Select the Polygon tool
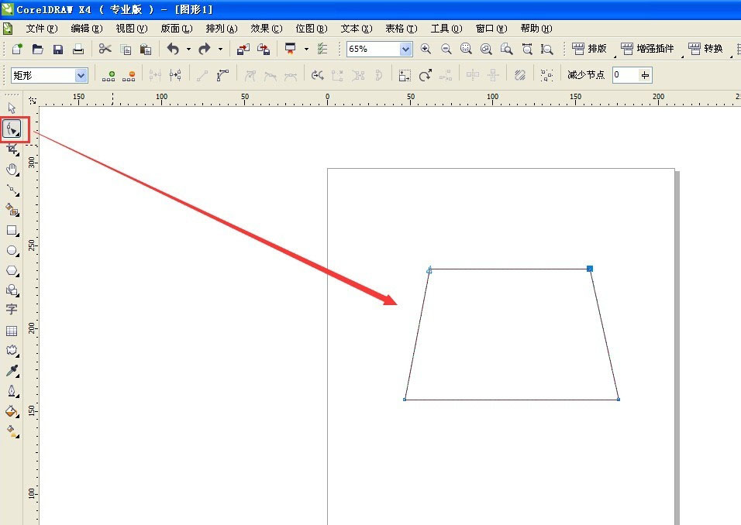 point(12,270)
